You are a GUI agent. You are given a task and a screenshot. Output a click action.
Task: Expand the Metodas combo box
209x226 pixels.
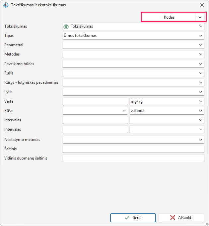coord(133,54)
